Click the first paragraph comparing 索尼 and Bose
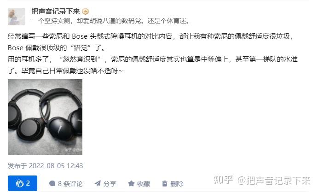 tap(150, 42)
